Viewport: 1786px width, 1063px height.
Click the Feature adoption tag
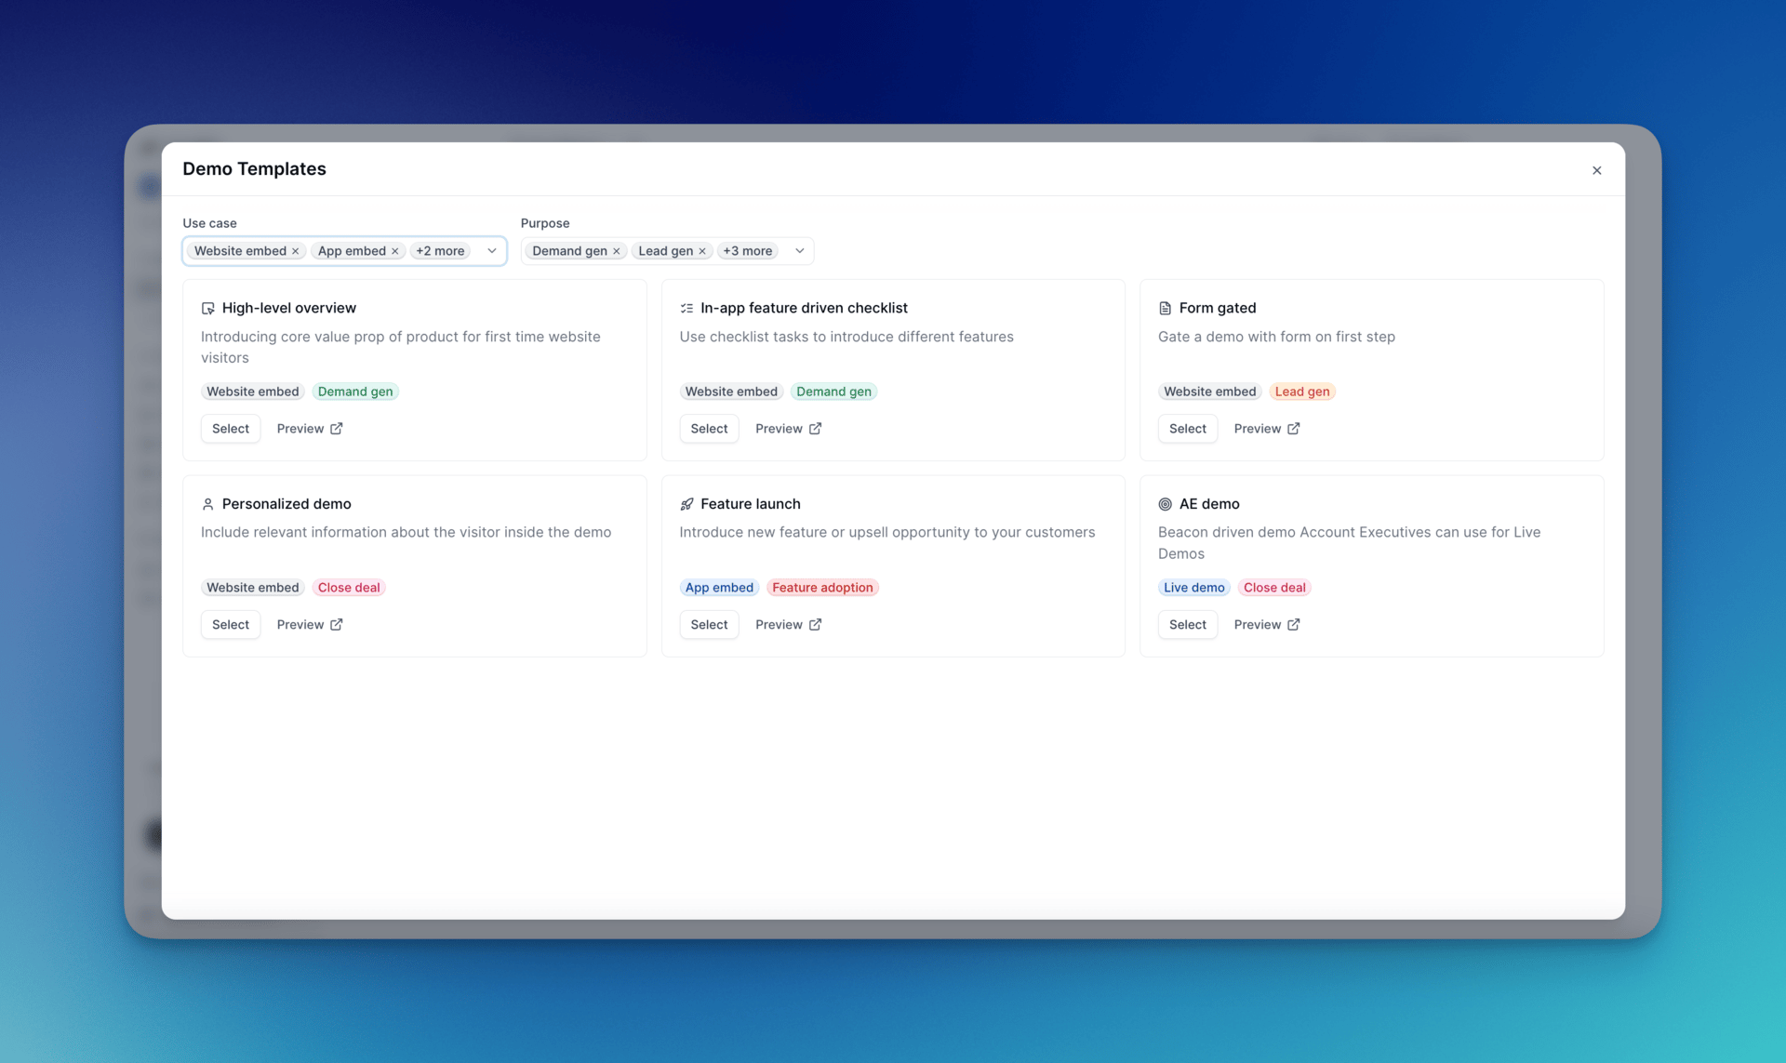822,588
